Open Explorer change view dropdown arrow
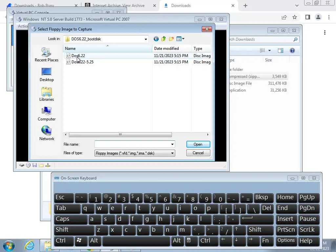The width and height of the screenshot is (336, 252). click(x=270, y=51)
